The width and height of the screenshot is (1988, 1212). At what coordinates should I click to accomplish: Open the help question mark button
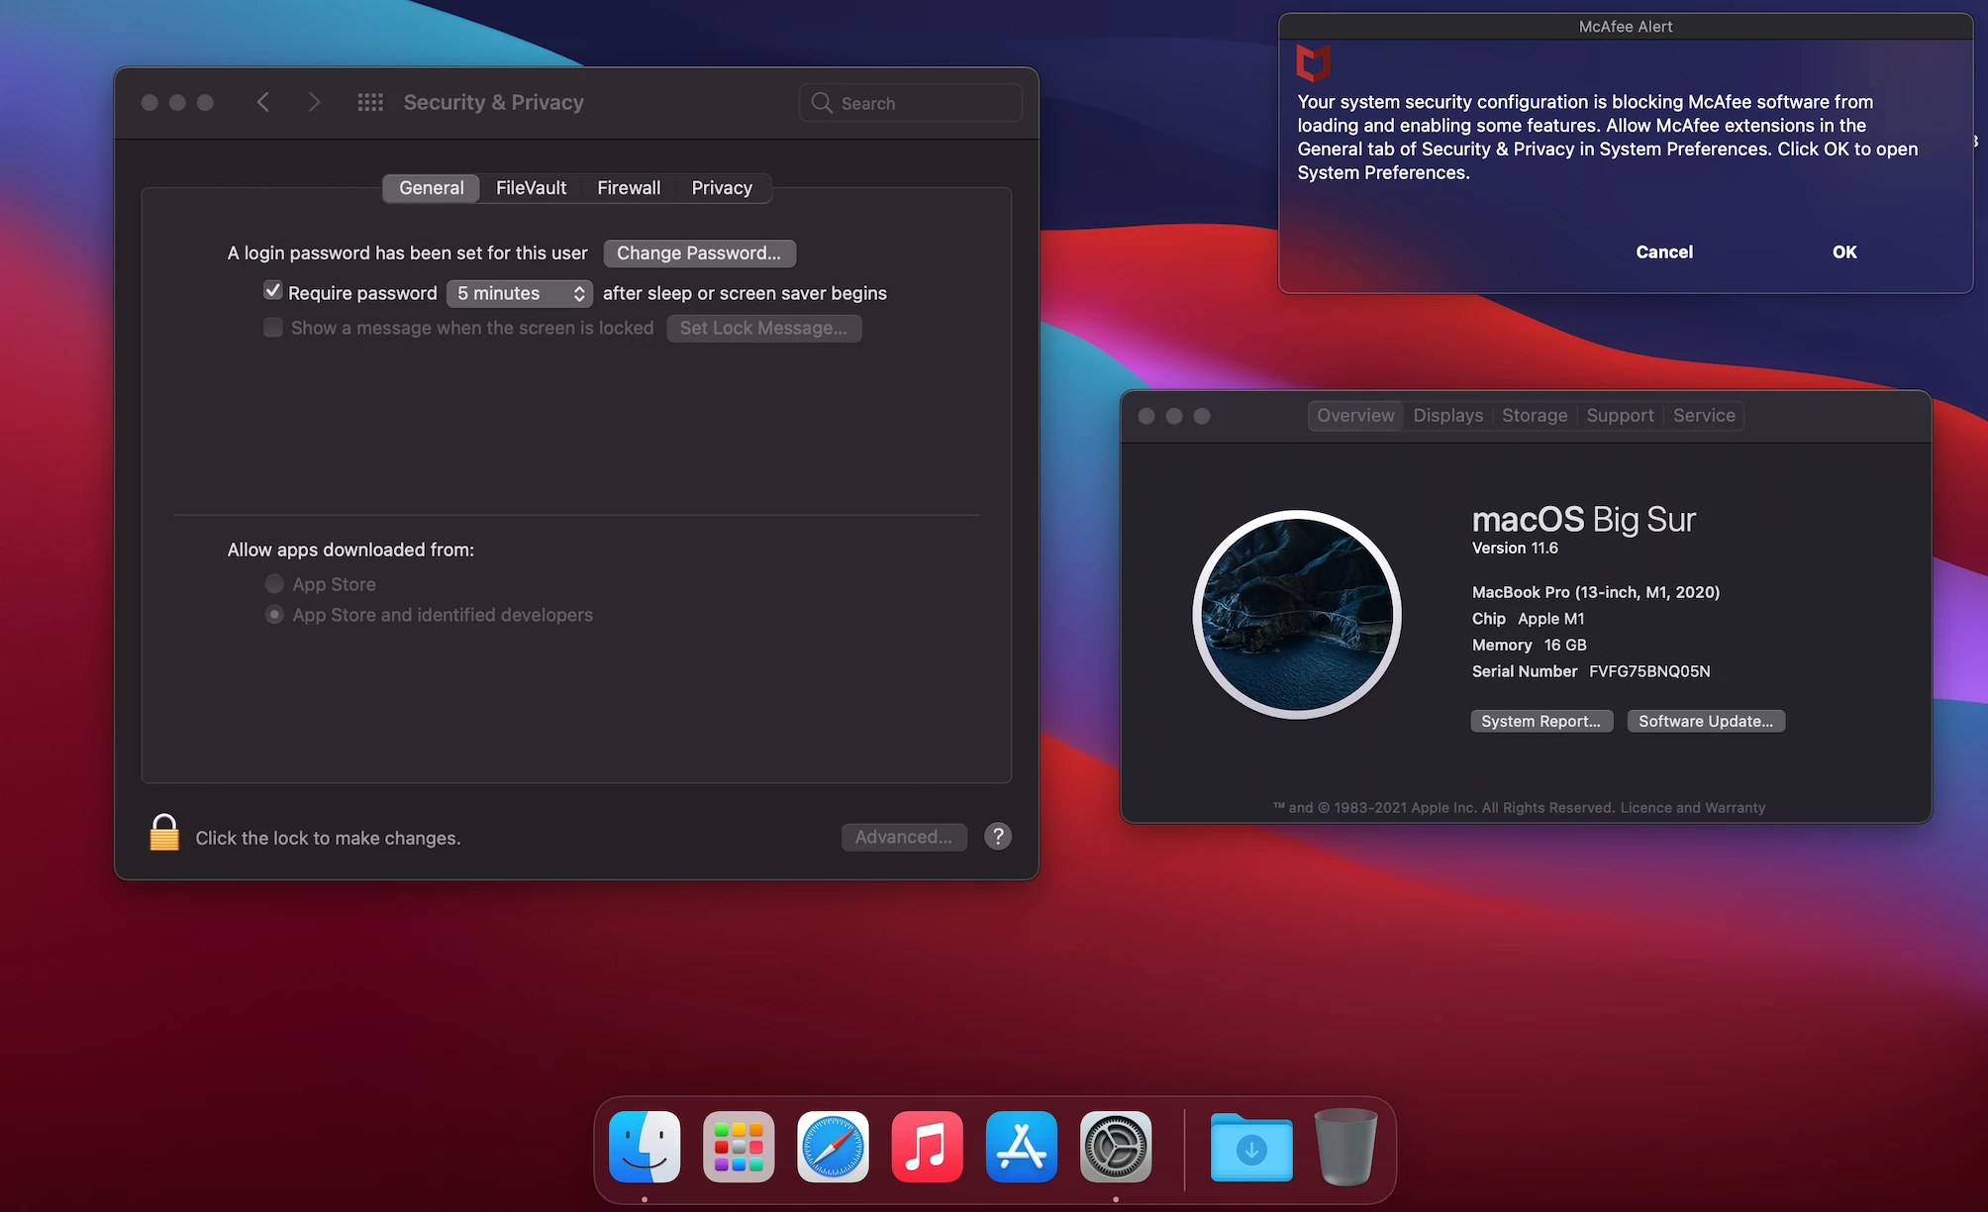coord(997,837)
